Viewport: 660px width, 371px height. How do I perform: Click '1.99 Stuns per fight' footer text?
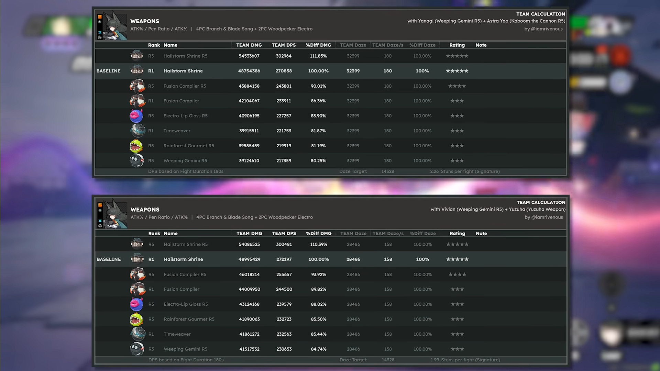[465, 360]
